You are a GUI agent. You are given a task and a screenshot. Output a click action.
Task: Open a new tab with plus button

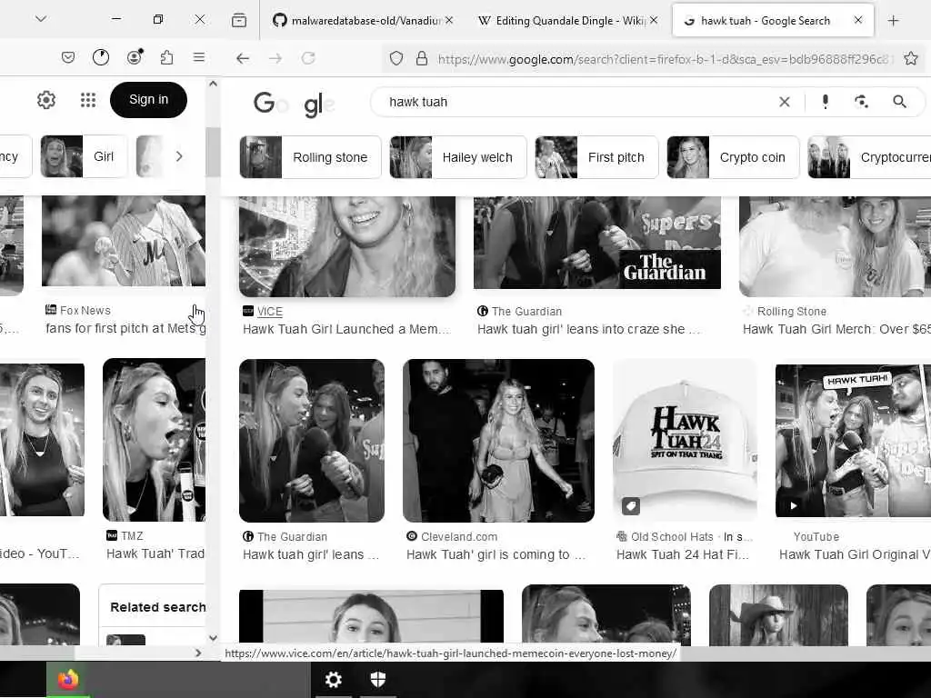pos(893,21)
